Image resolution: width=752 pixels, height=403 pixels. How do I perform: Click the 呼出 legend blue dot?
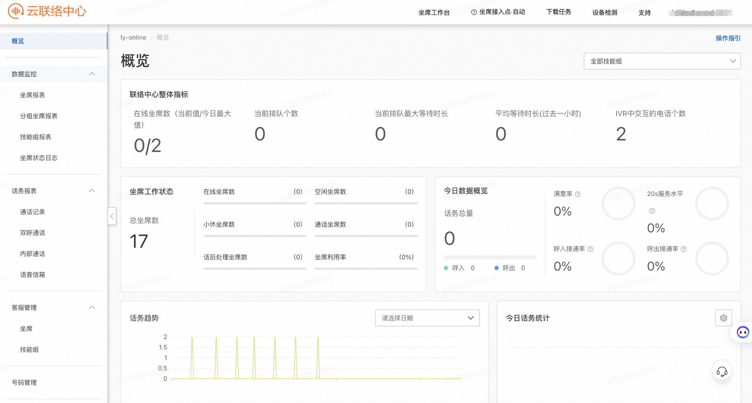point(496,268)
